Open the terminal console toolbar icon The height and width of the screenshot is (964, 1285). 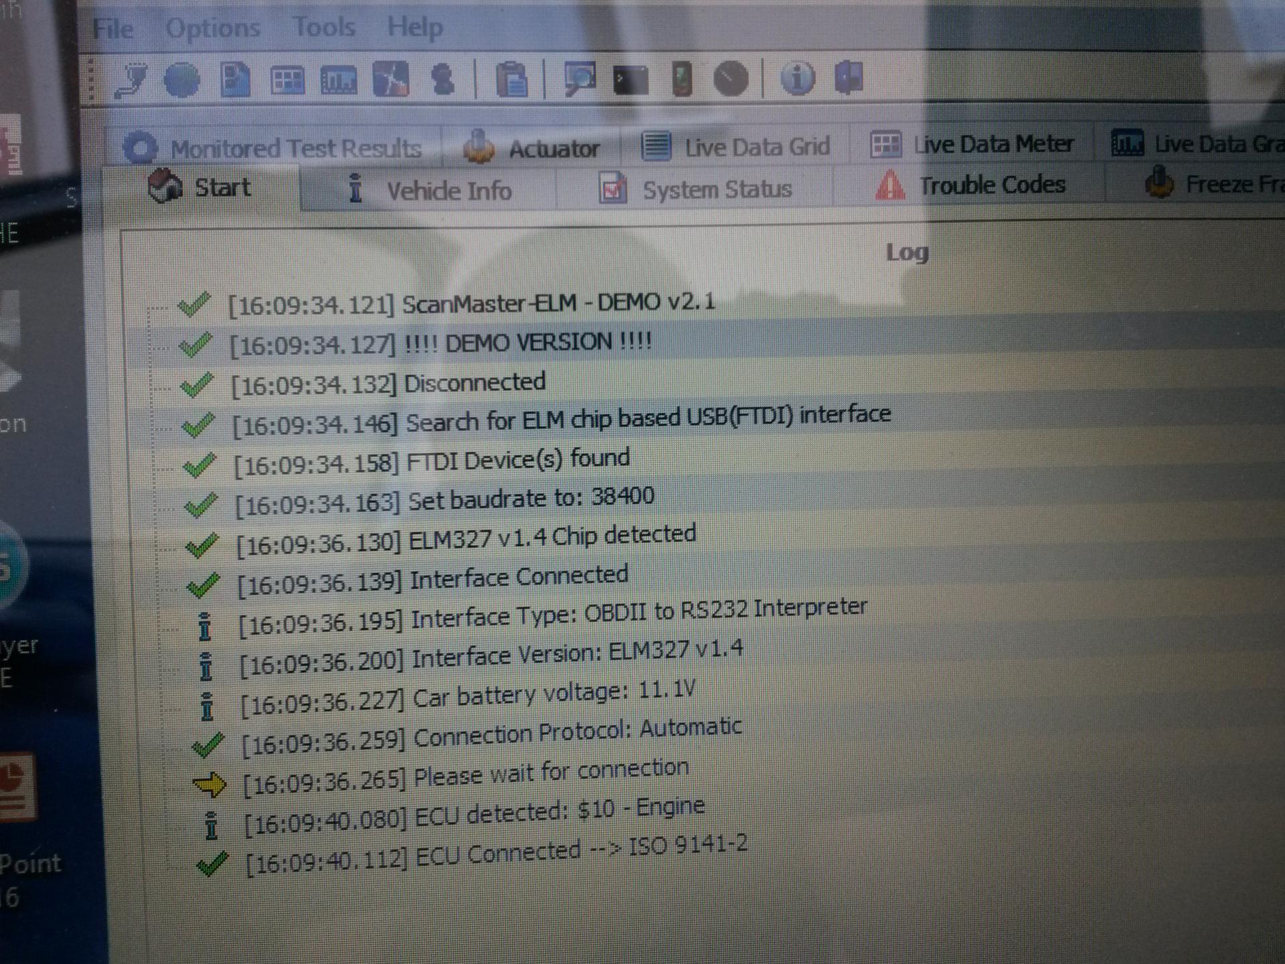point(630,80)
